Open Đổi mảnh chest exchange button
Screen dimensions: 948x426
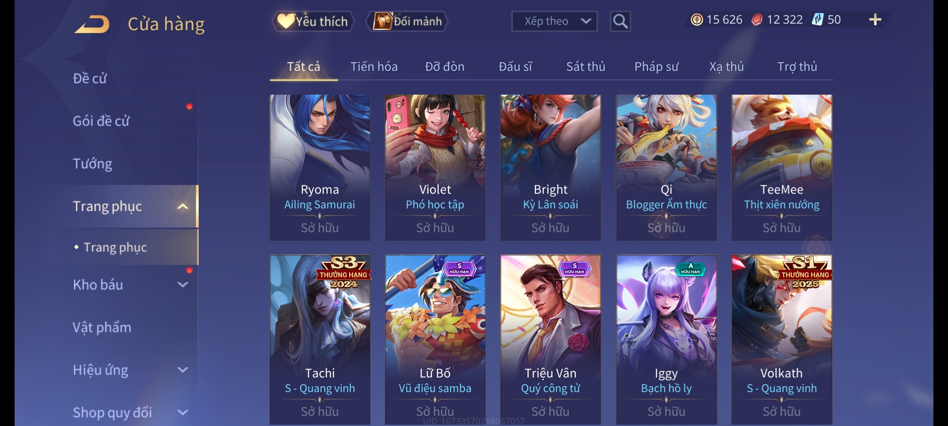[407, 21]
